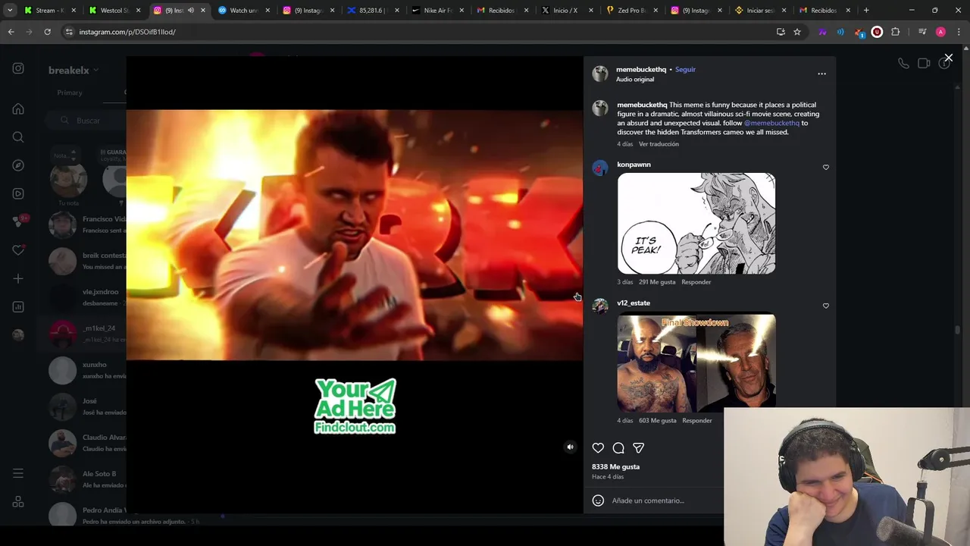Image resolution: width=970 pixels, height=546 pixels.
Task: Open Explore compass icon in sidebar
Action: 18,165
